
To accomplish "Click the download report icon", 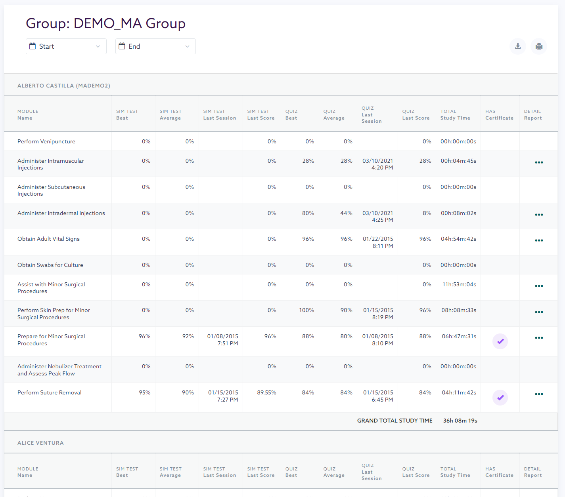I will (x=518, y=46).
